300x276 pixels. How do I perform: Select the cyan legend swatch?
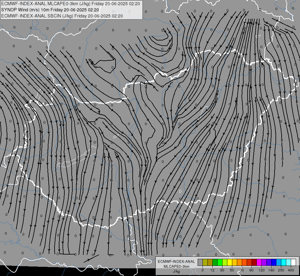click(283, 262)
